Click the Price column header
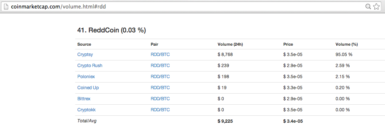The height and width of the screenshot is (136, 385). (288, 45)
